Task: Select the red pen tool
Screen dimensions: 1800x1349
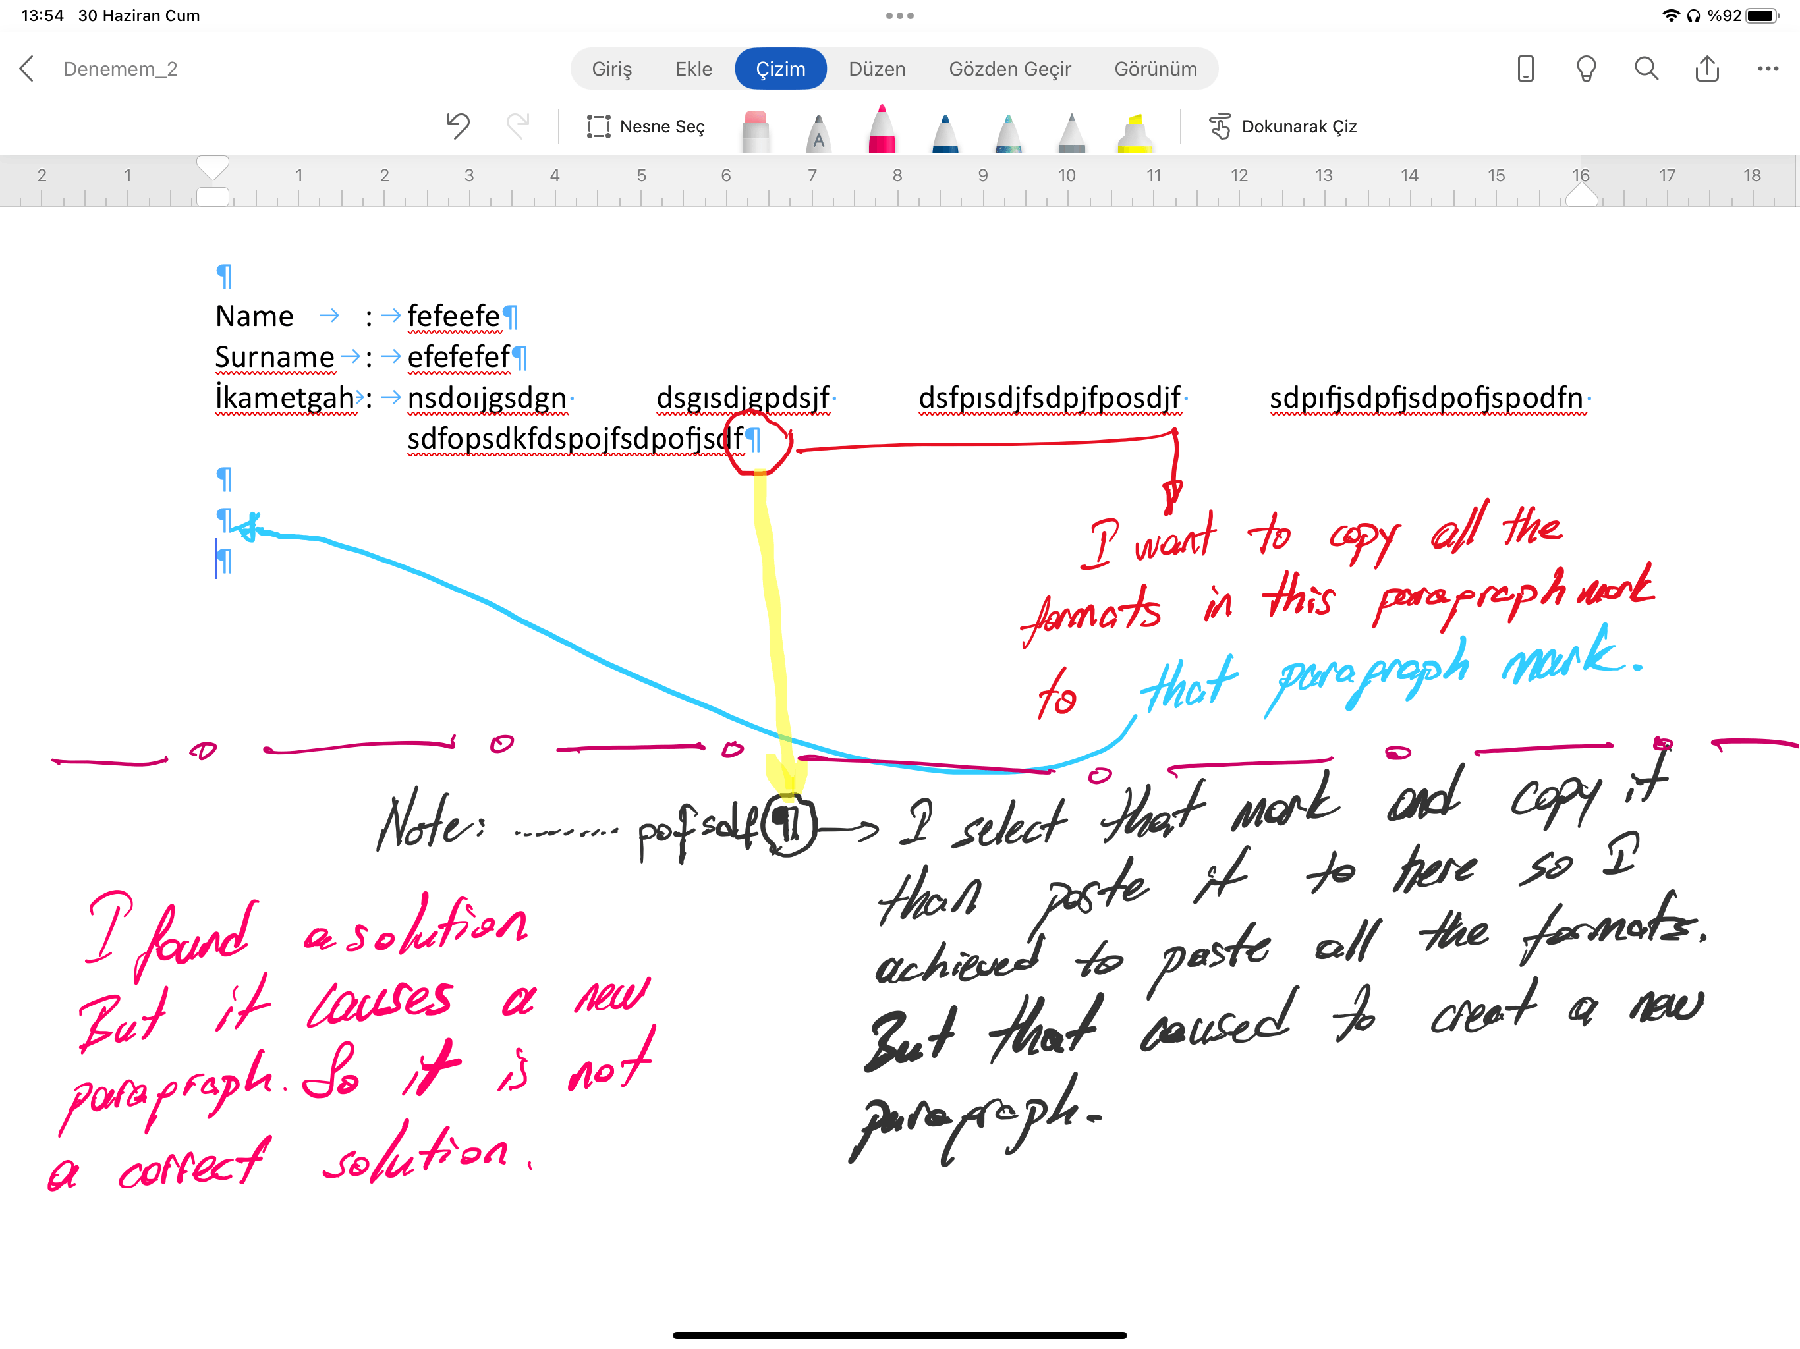Action: pos(882,130)
